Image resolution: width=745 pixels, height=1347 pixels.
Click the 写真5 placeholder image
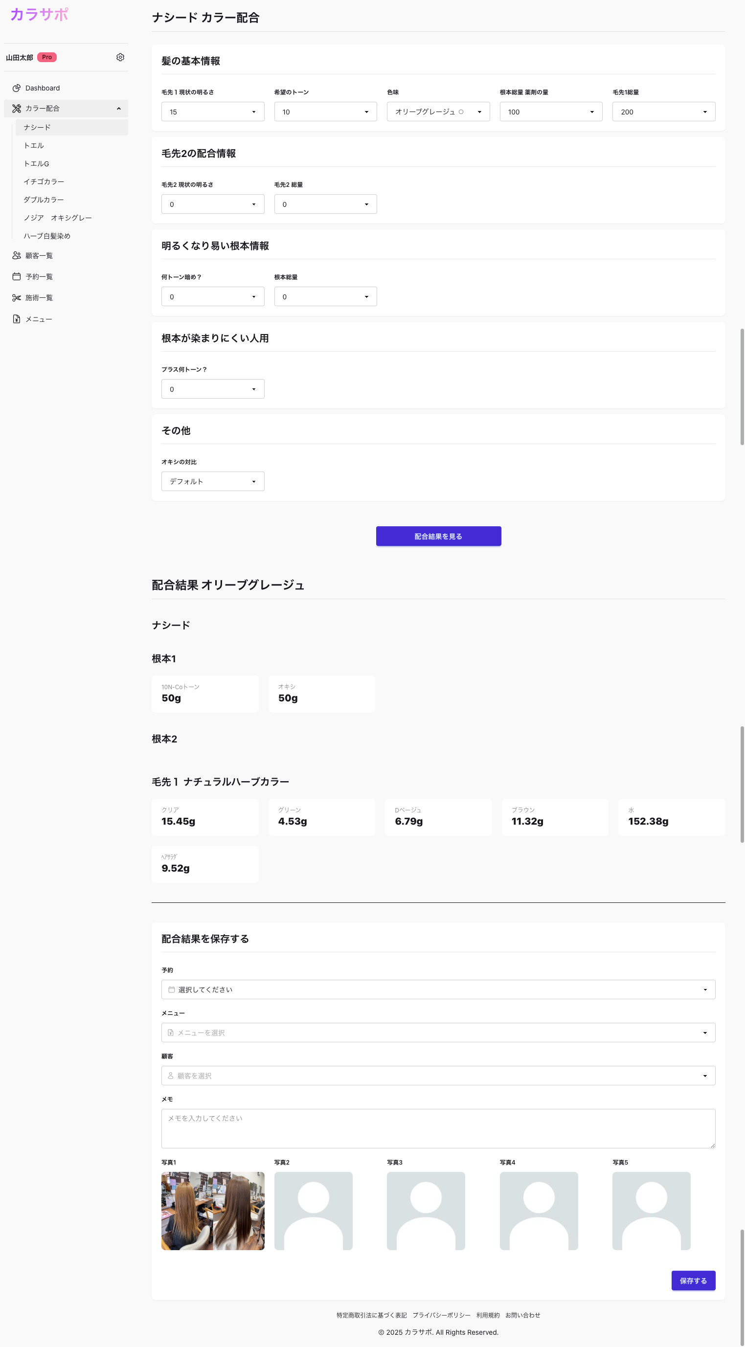click(x=652, y=1211)
